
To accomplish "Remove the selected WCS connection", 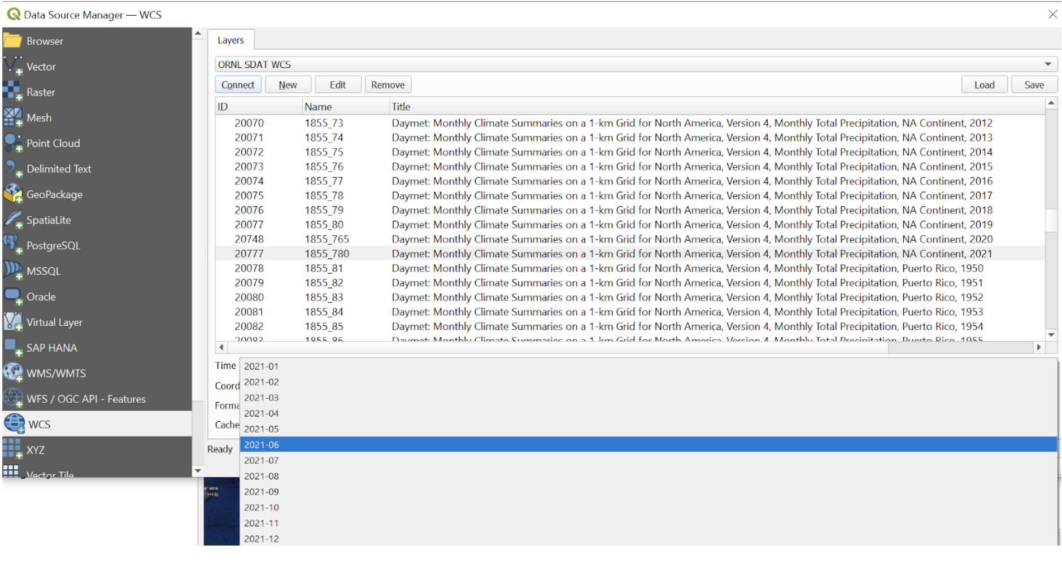I will pos(388,85).
